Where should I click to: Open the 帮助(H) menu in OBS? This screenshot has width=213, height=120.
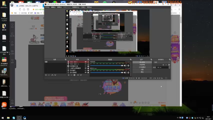(89, 7)
